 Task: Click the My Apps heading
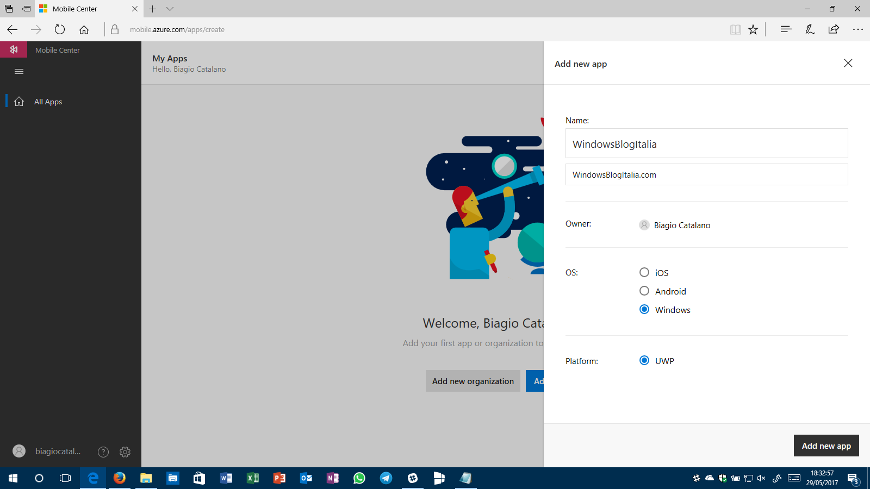(170, 58)
